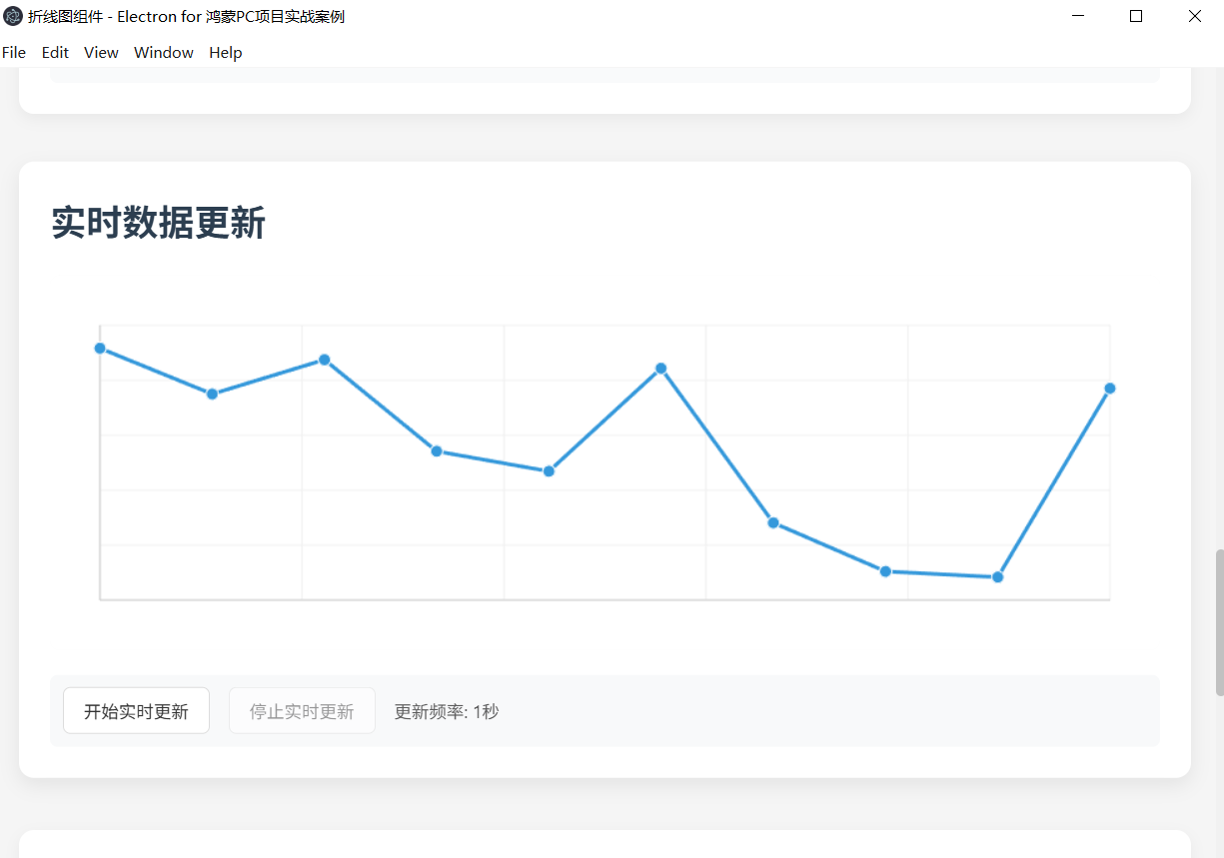Viewport: 1224px width, 858px height.
Task: Click the last data point on the chart's right edge
Action: (1110, 389)
